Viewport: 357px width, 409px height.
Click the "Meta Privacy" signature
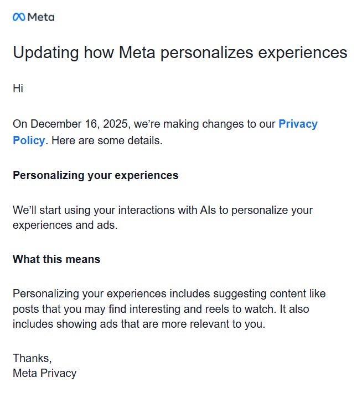pyautogui.click(x=44, y=373)
